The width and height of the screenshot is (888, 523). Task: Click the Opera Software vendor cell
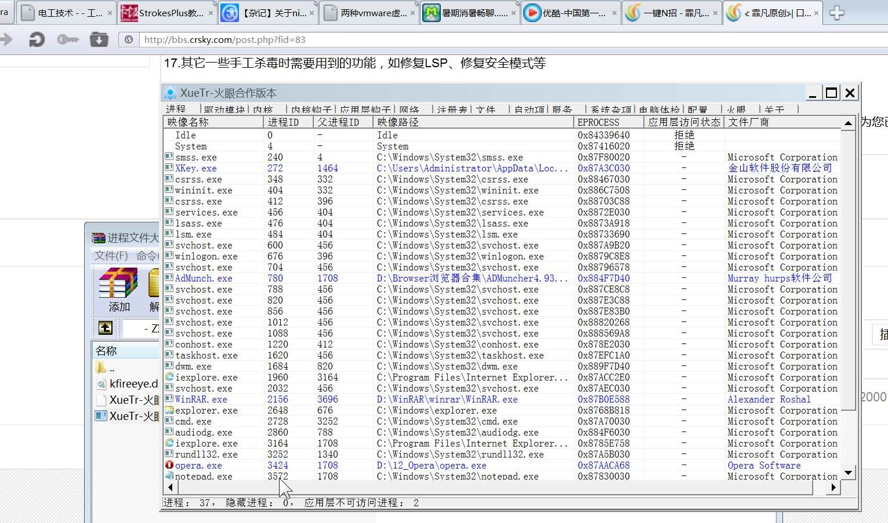(x=764, y=465)
